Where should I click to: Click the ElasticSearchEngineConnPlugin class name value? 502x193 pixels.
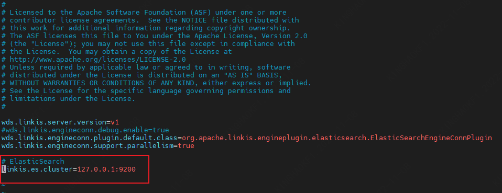point(337,138)
